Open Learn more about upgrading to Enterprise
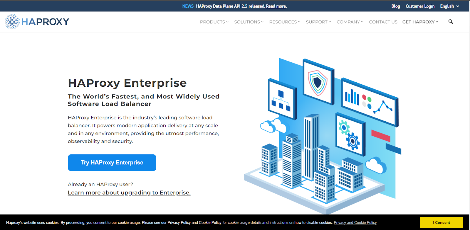 [129, 192]
